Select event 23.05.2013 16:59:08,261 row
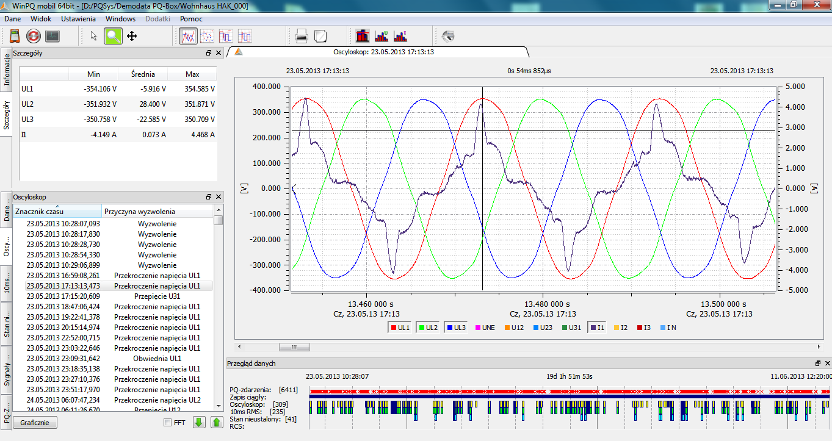The height and width of the screenshot is (441, 832). pyautogui.click(x=114, y=275)
